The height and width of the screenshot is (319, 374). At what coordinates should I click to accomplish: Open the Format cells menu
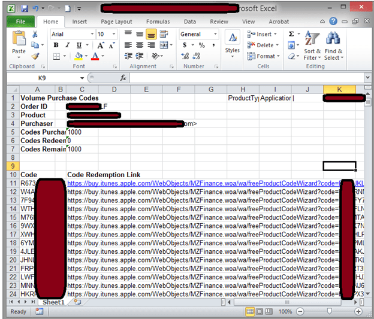(x=263, y=56)
